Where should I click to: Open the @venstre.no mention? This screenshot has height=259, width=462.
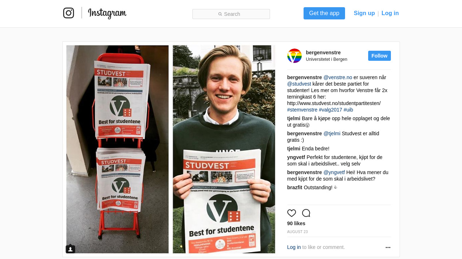pyautogui.click(x=338, y=77)
